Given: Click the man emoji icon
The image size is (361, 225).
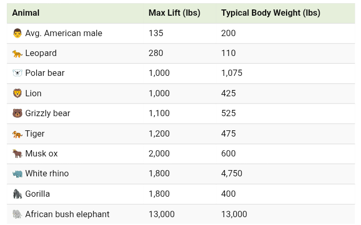Looking at the screenshot, I should coord(17,33).
